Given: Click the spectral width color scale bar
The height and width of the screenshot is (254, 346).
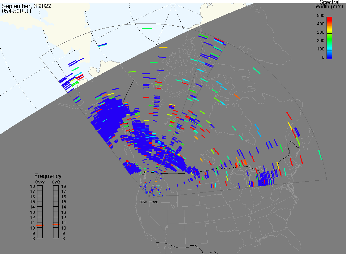Looking at the screenshot, I should point(329,38).
